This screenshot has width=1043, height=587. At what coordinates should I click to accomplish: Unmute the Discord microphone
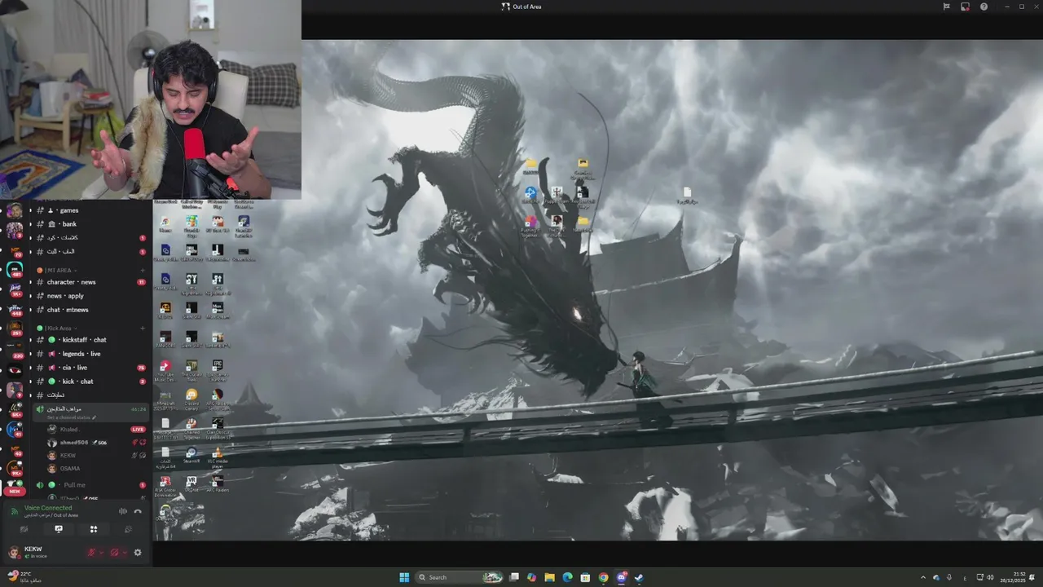(91, 553)
